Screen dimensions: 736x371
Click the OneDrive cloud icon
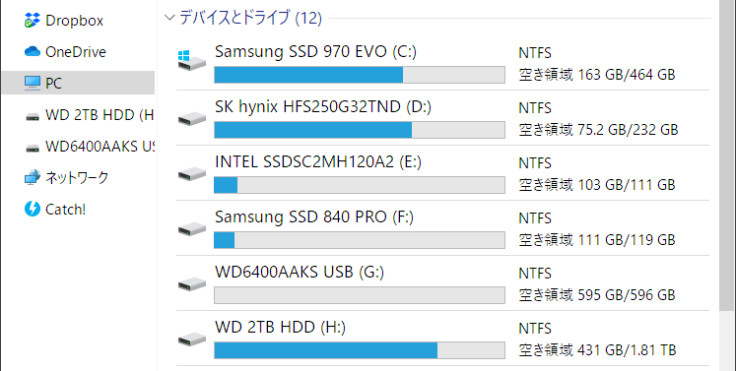33,51
